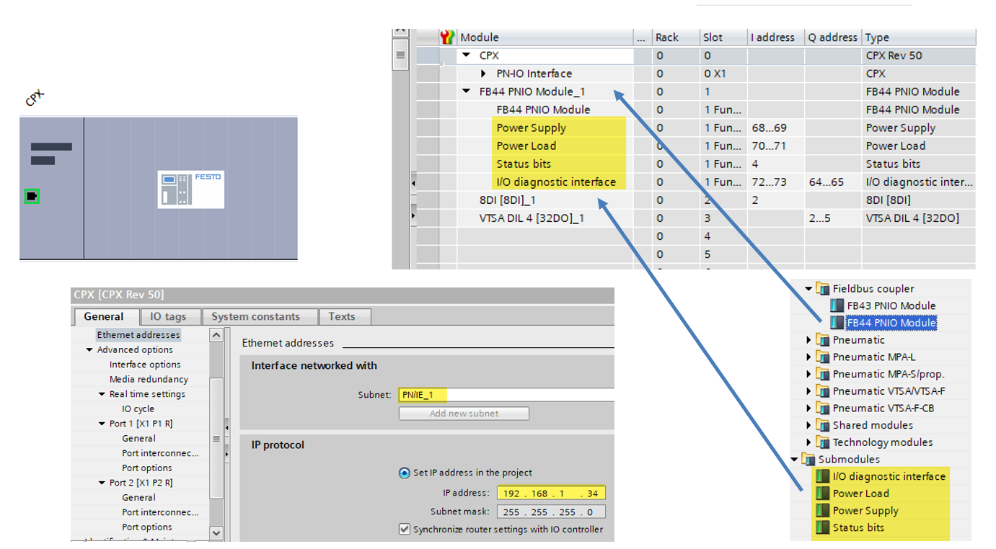Click the I address column header
The image size is (996, 549).
pos(775,37)
